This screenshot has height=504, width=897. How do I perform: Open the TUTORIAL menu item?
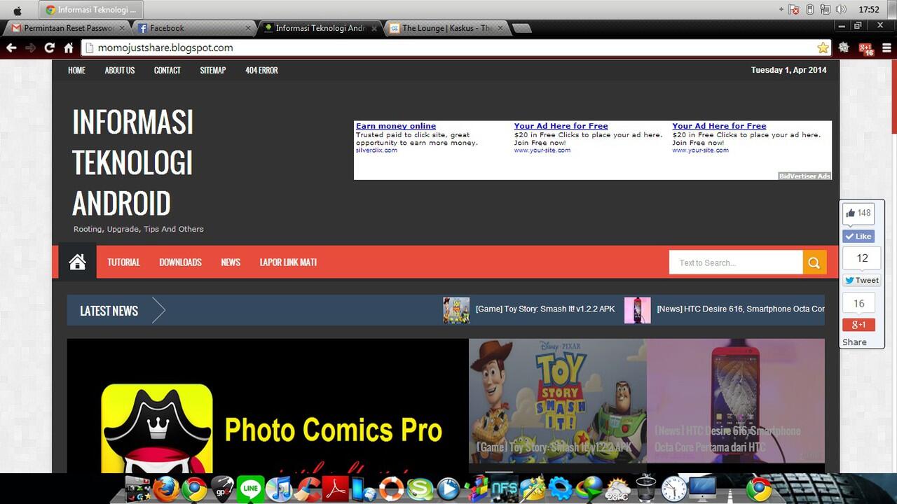[123, 262]
